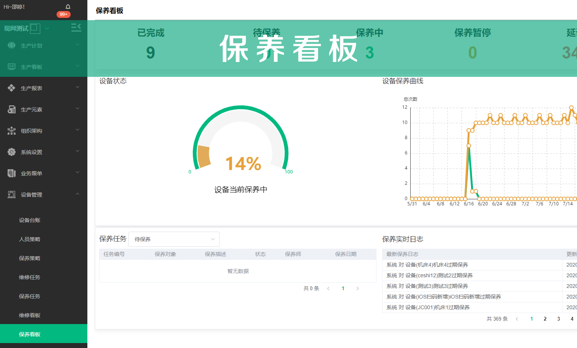577x348 pixels.
Task: Click the 生产元素 sidebar icon
Action: tap(11, 110)
